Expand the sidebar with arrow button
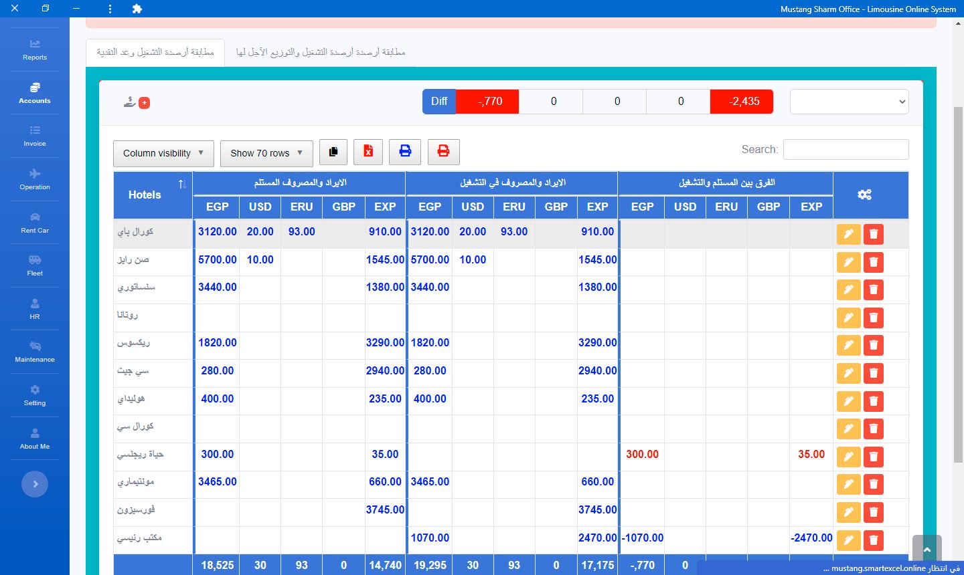 [35, 484]
